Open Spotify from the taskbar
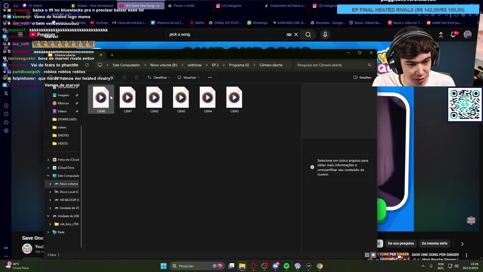 (x=286, y=266)
